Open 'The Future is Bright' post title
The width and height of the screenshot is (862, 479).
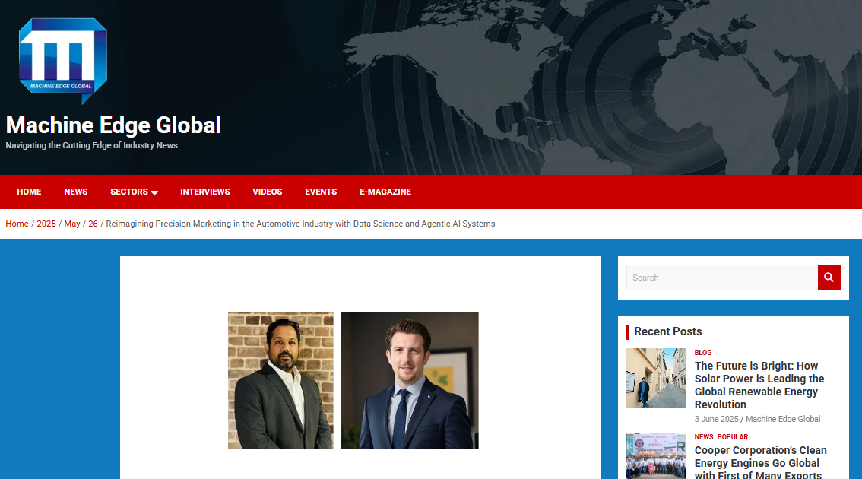(x=759, y=385)
